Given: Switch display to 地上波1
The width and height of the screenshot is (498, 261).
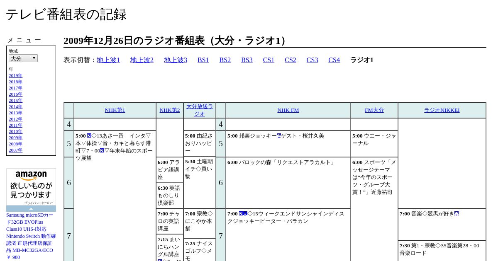Looking at the screenshot, I should (x=108, y=60).
